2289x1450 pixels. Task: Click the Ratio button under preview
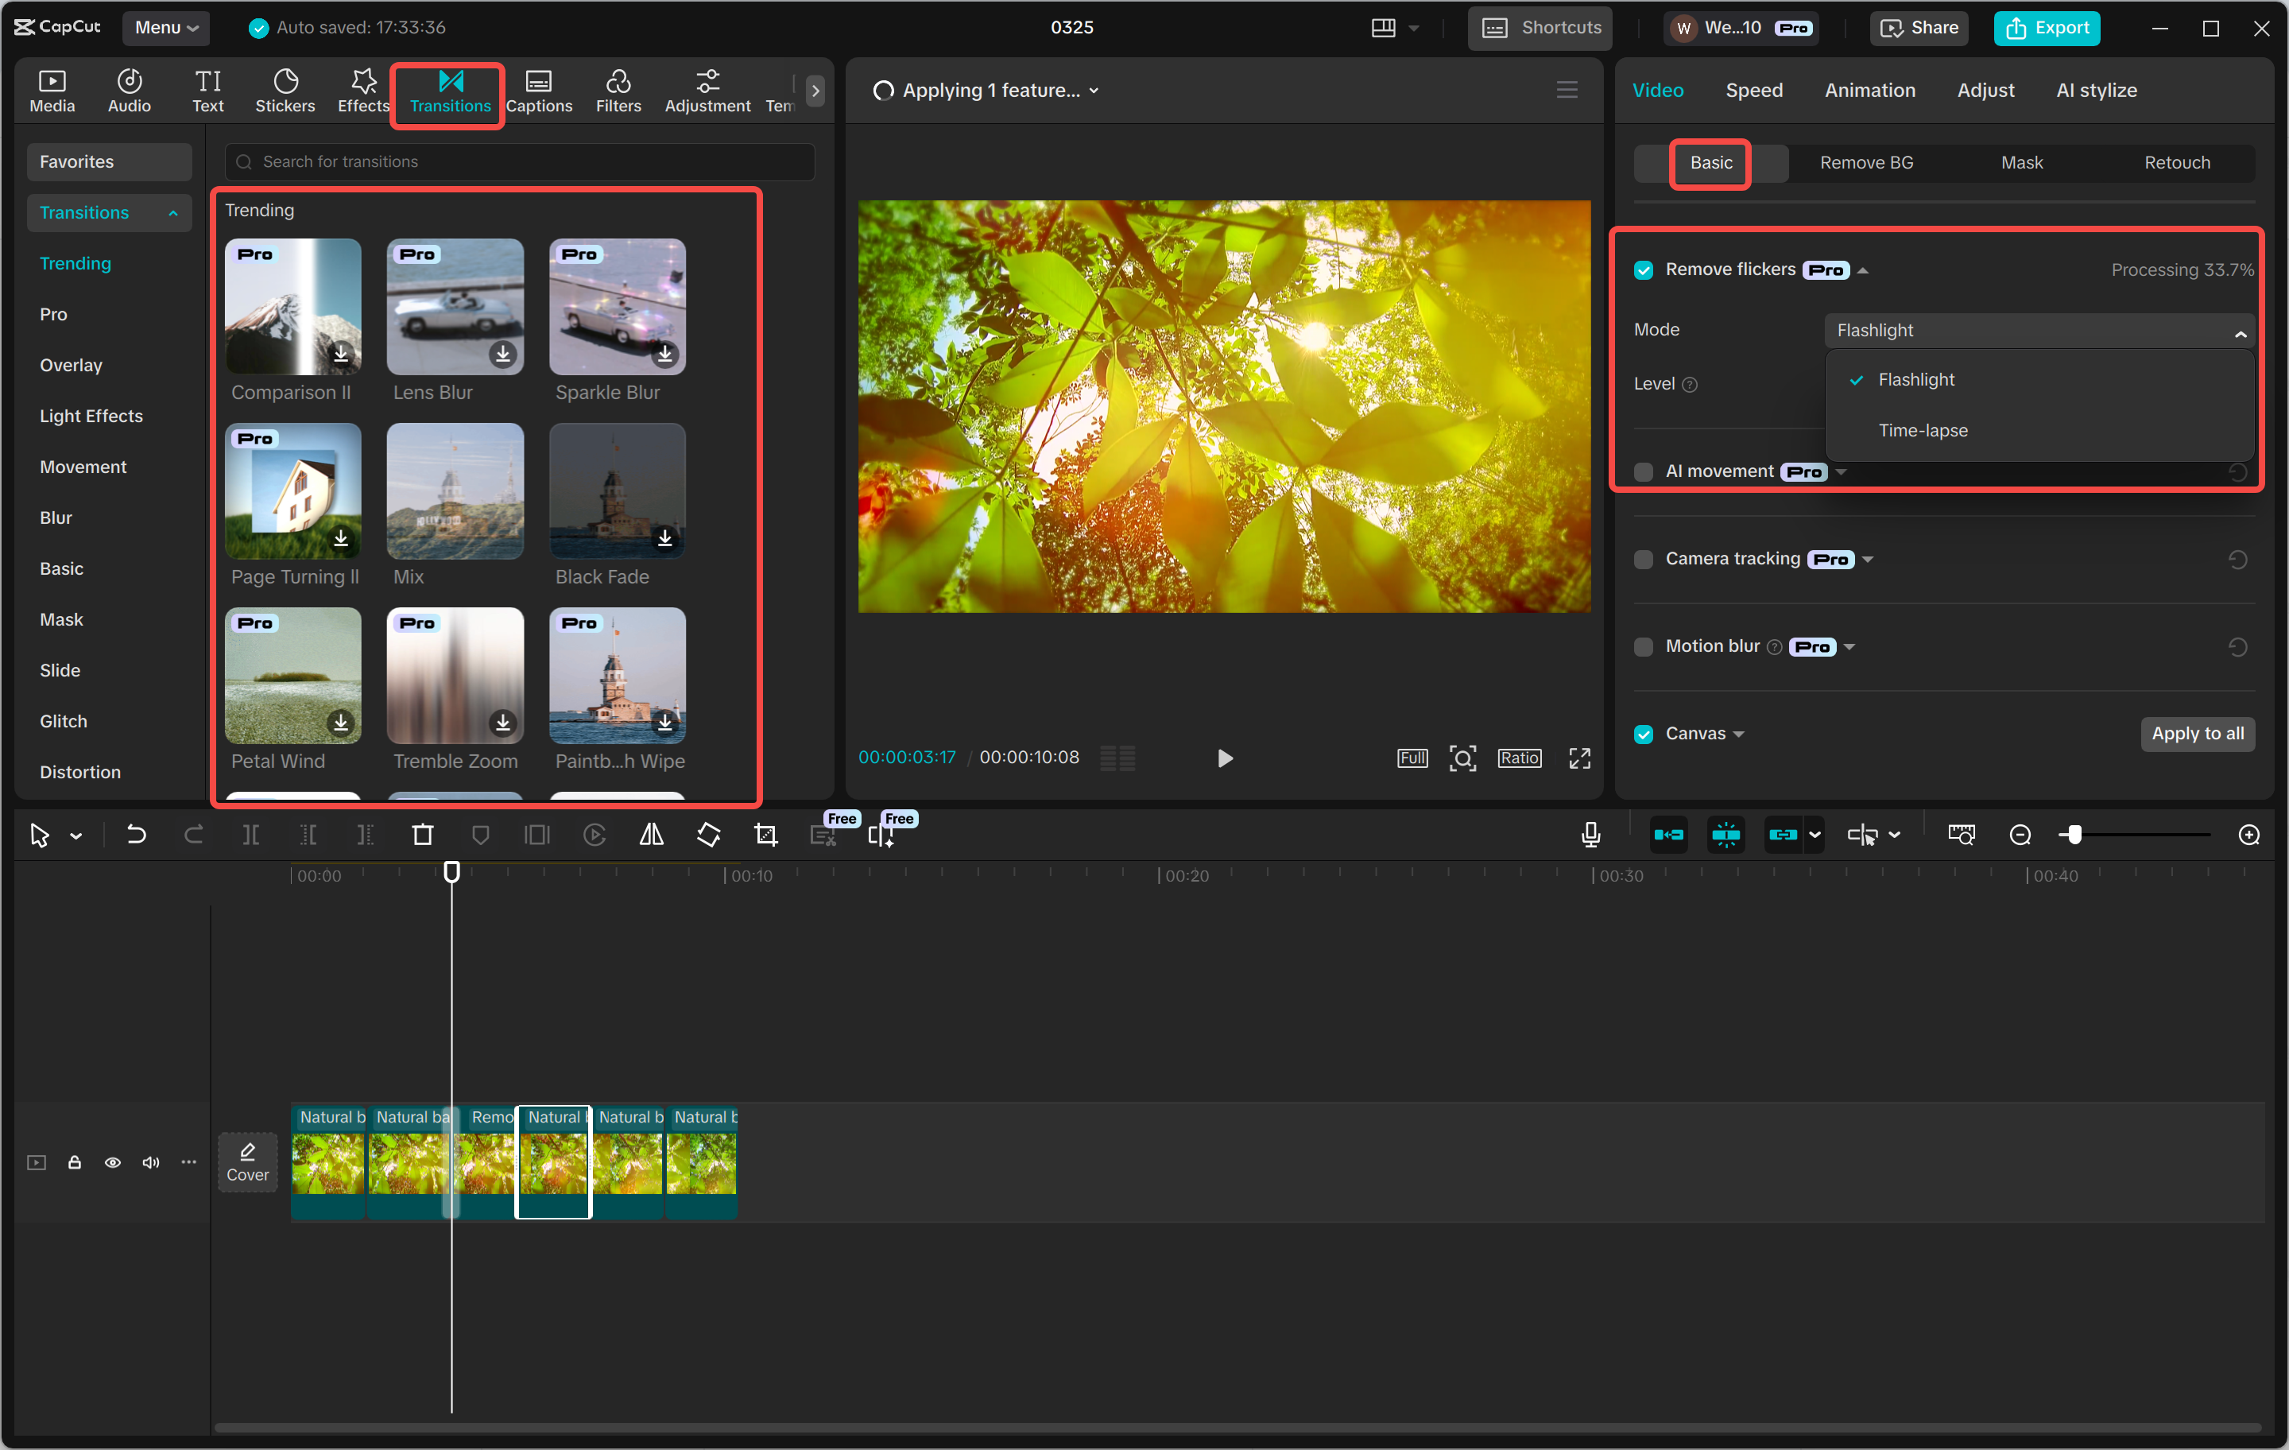click(x=1519, y=758)
